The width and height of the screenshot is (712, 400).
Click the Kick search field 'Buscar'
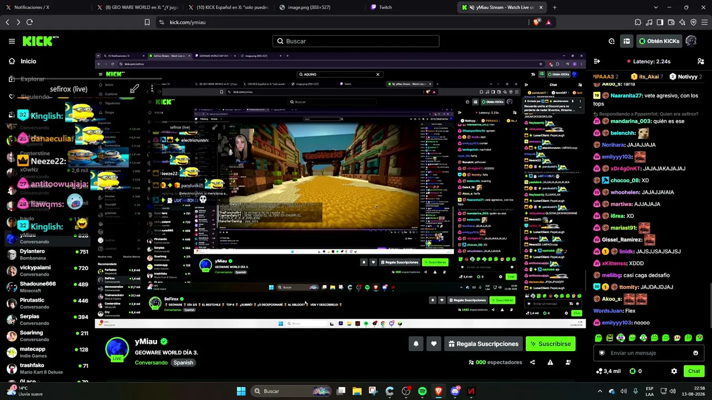tap(356, 41)
